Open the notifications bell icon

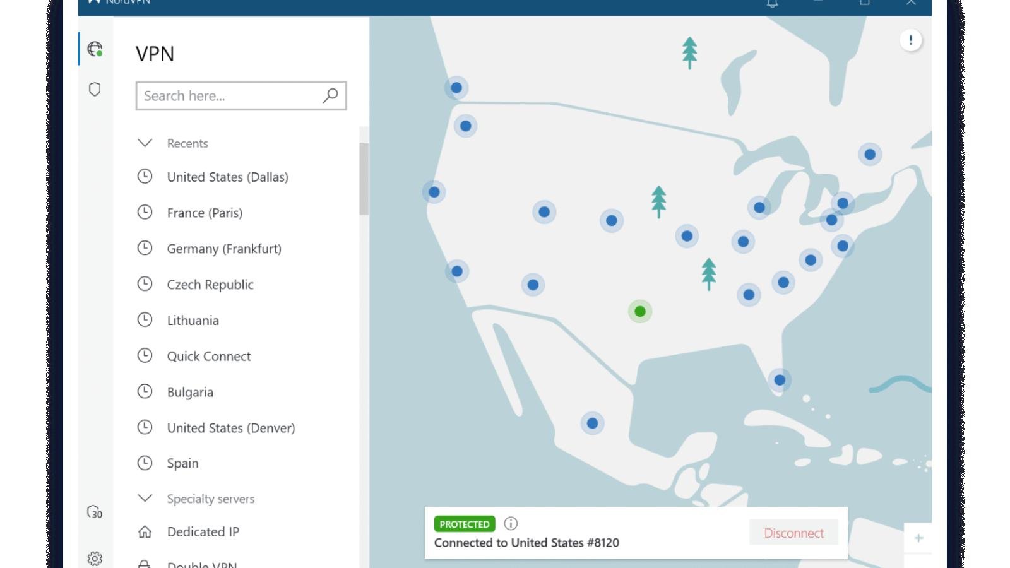(772, 3)
